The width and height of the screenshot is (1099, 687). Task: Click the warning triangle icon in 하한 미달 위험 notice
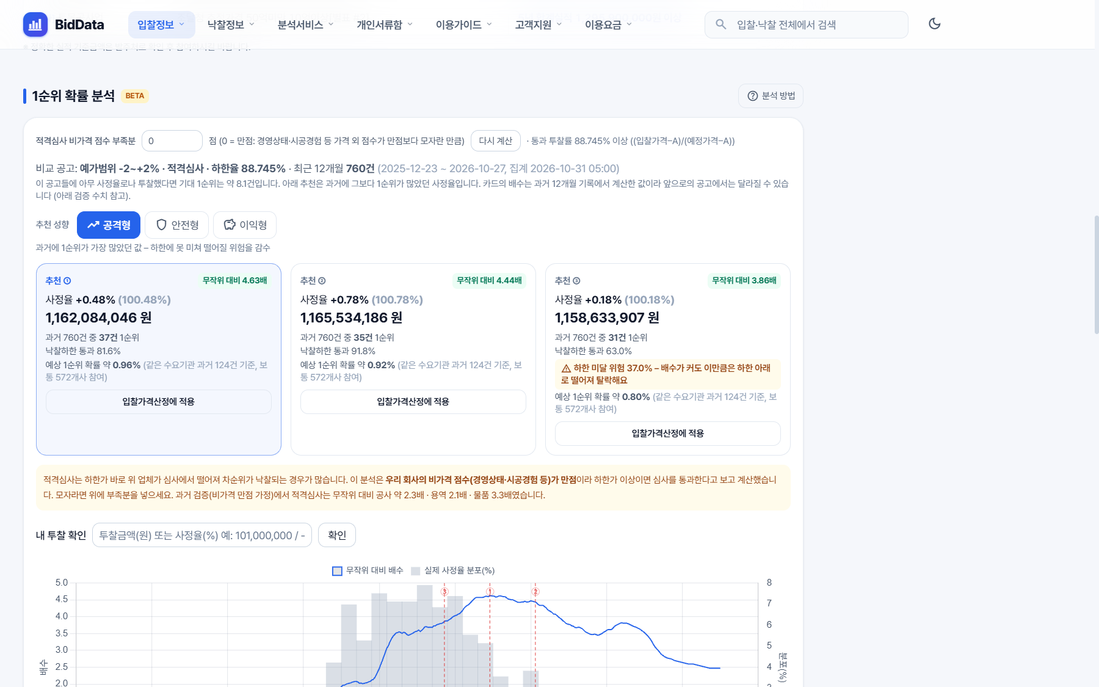pos(566,368)
